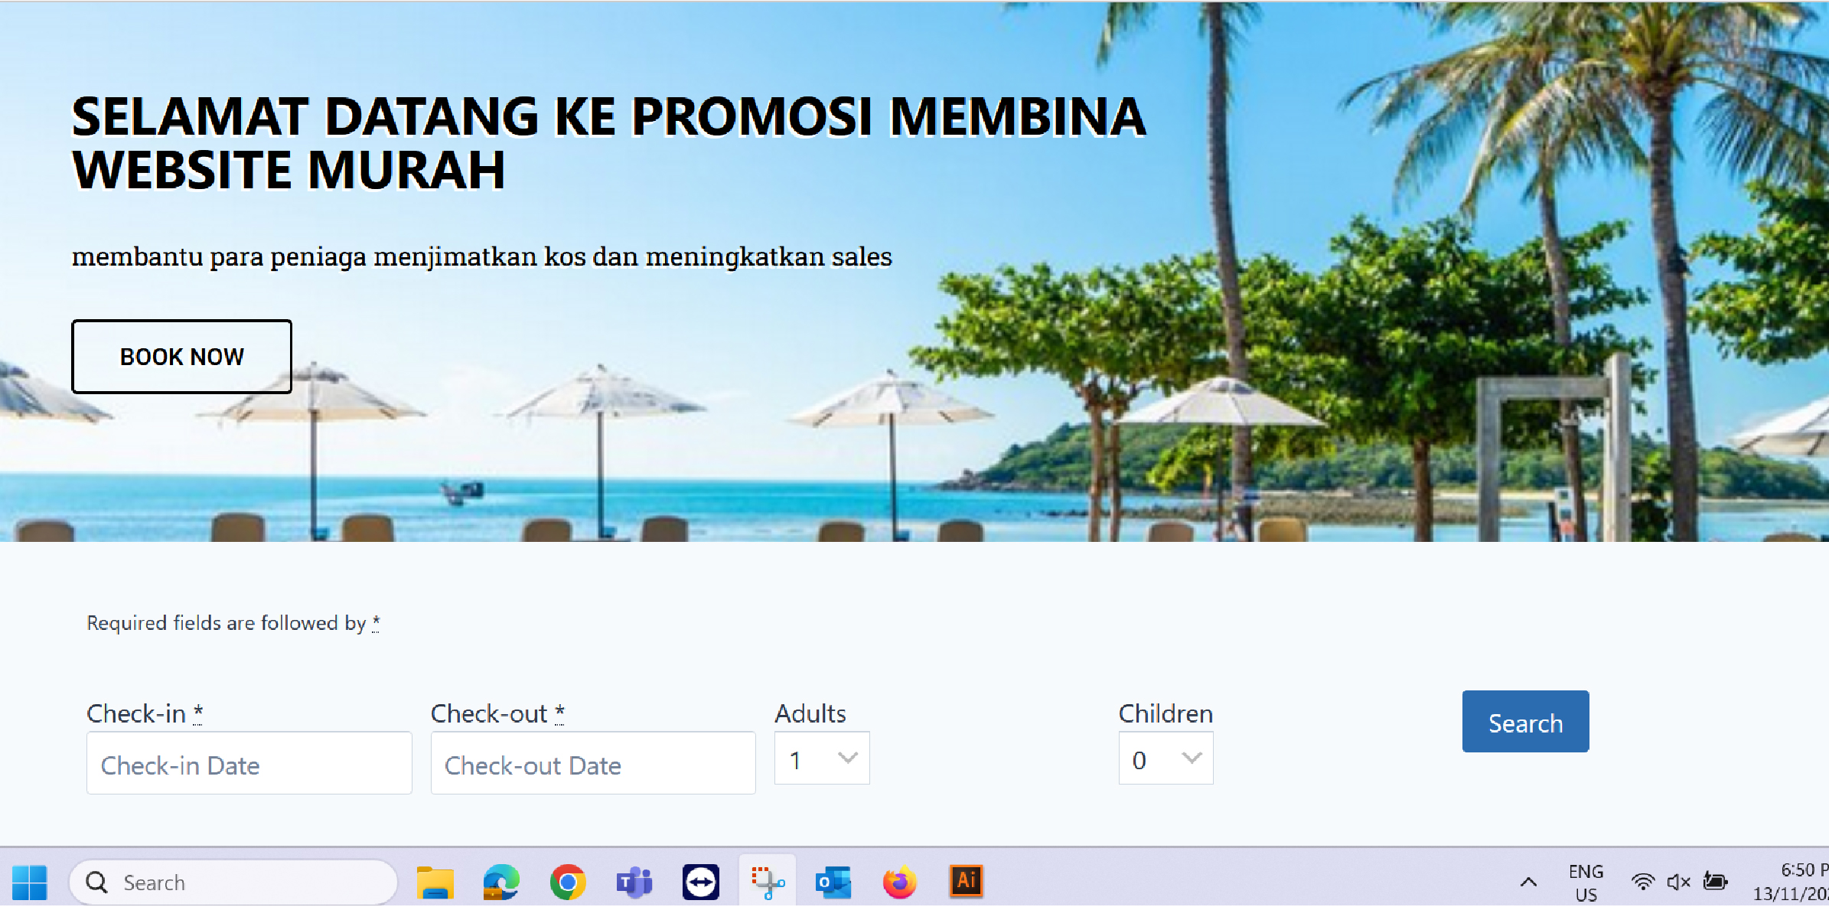1829x907 pixels.
Task: Click the blue Search button
Action: point(1525,722)
